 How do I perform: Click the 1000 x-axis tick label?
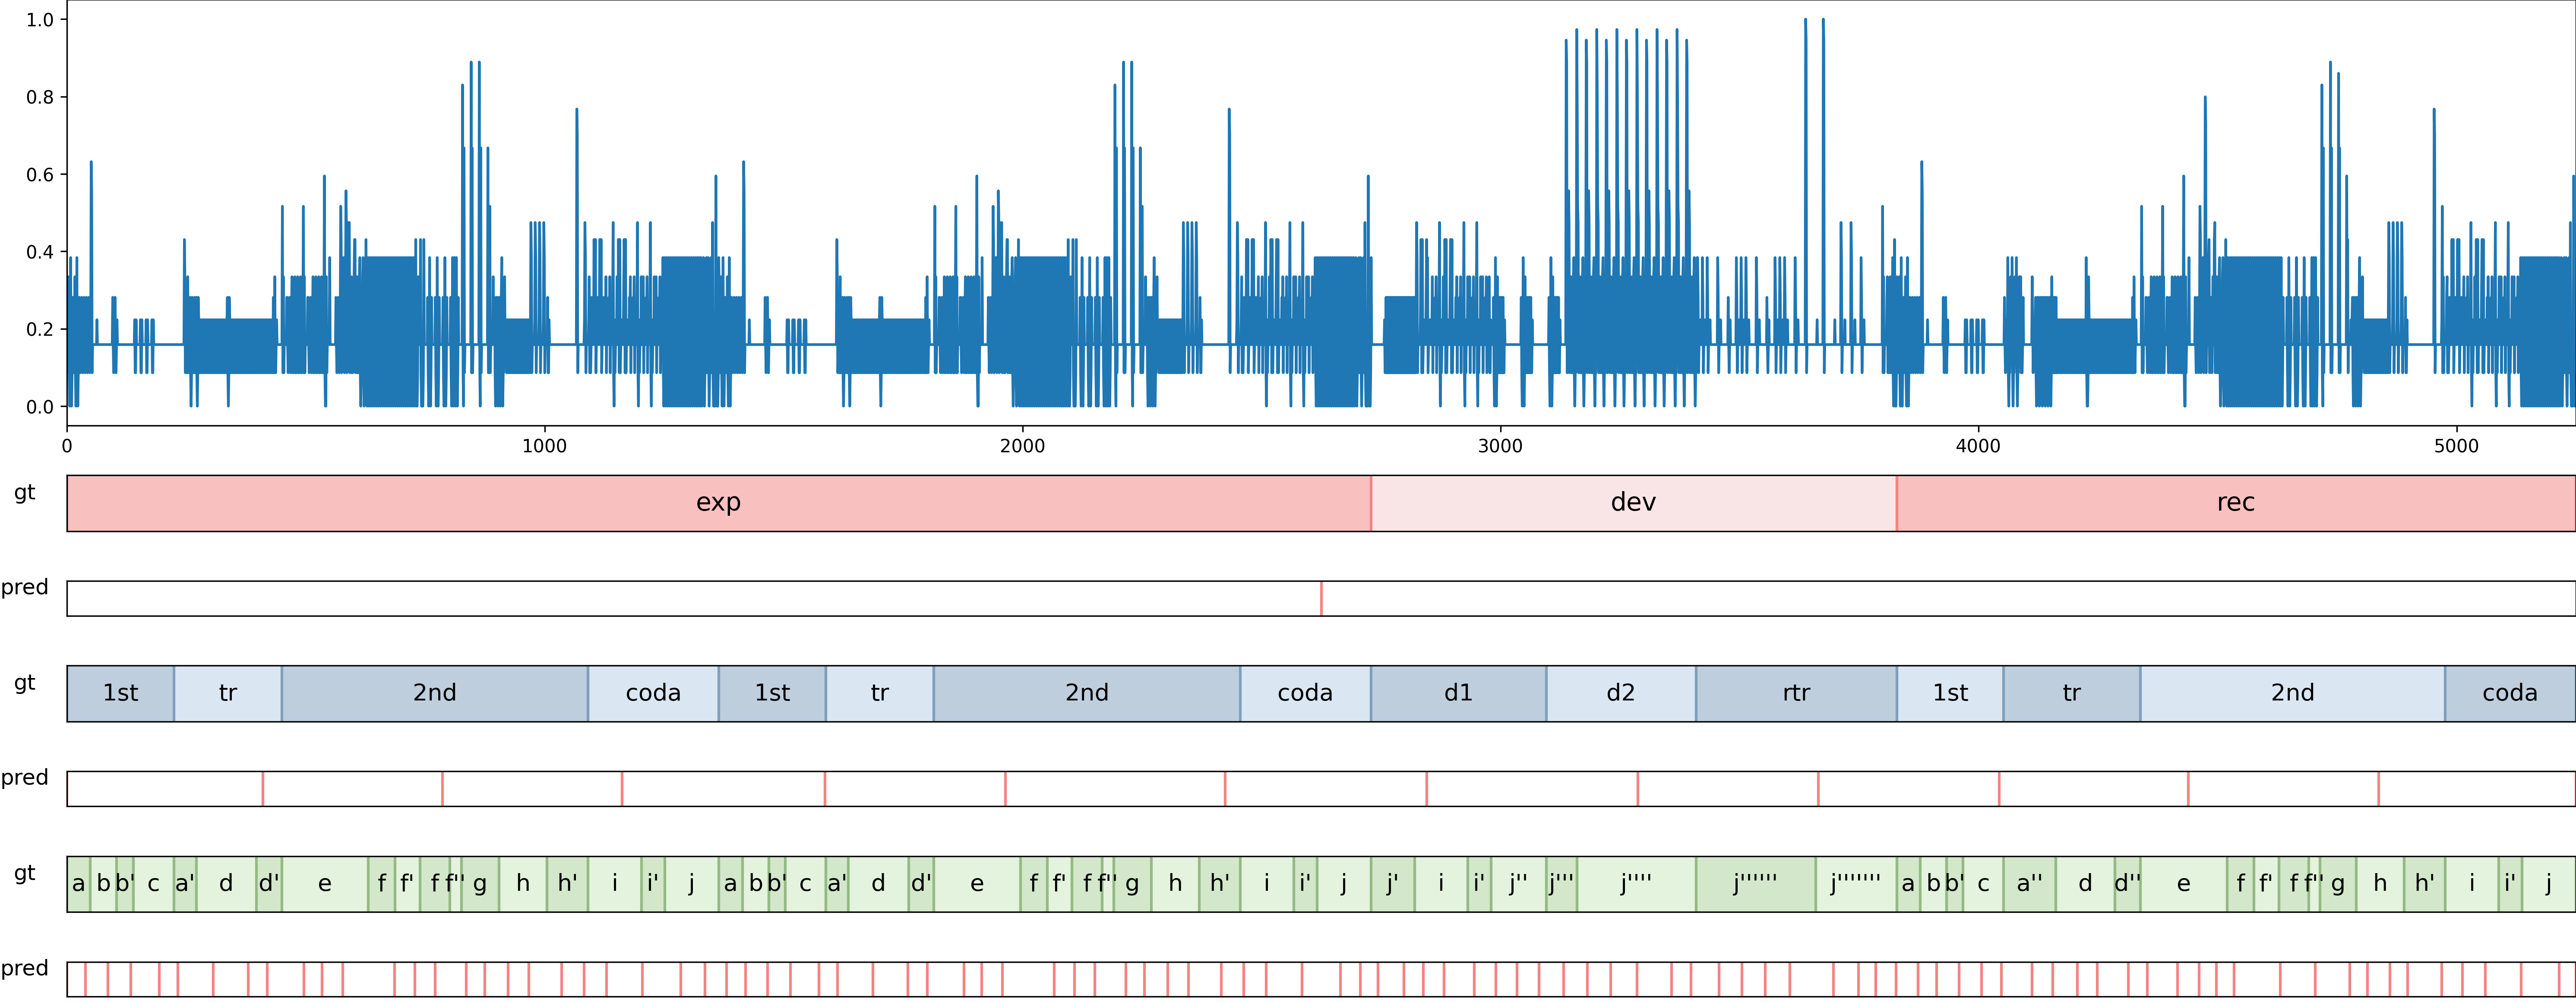(x=544, y=446)
